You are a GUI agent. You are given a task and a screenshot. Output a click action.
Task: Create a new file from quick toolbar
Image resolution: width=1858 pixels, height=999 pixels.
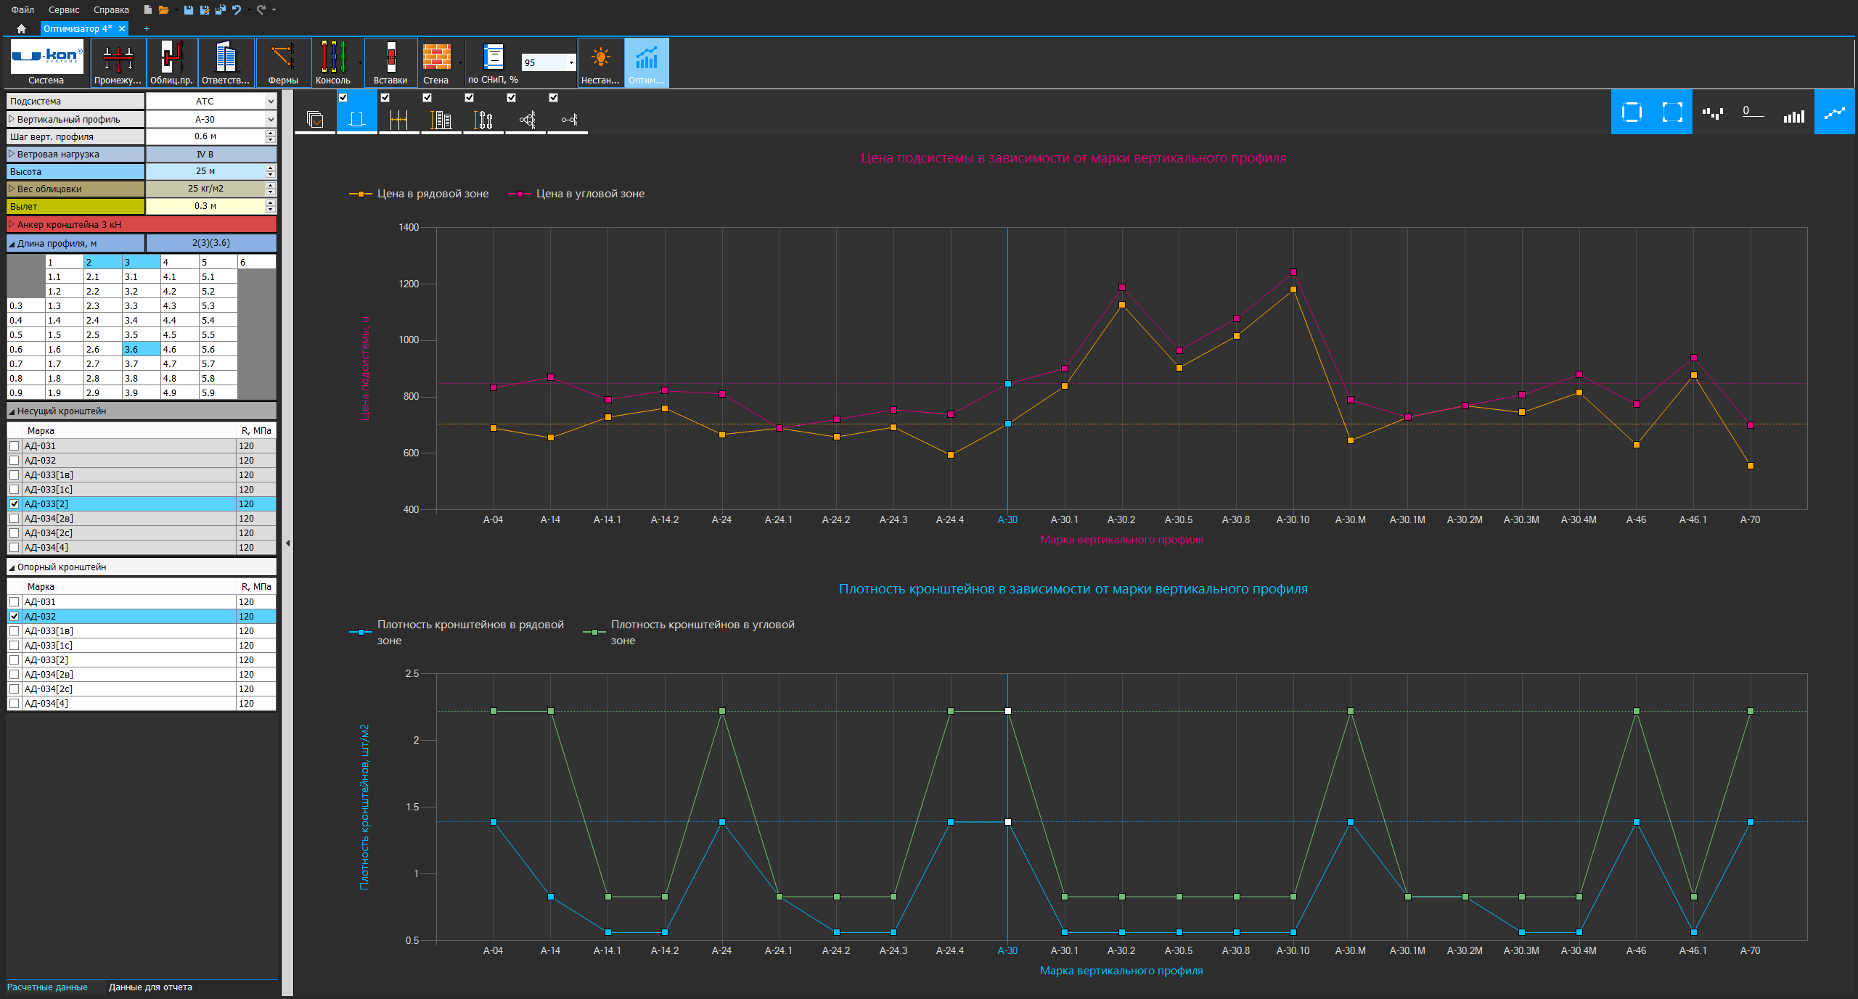[147, 9]
